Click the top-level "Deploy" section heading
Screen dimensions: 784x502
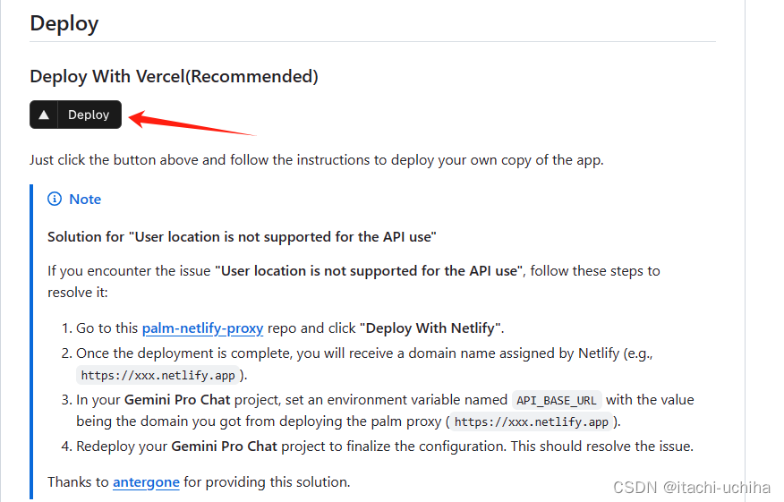click(64, 23)
